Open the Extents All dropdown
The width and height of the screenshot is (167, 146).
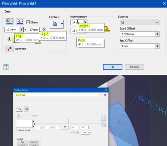tap(139, 23)
